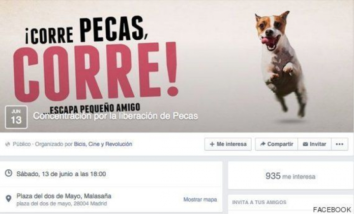
Task: Click the arrow icon on Compartir
Action: point(263,144)
